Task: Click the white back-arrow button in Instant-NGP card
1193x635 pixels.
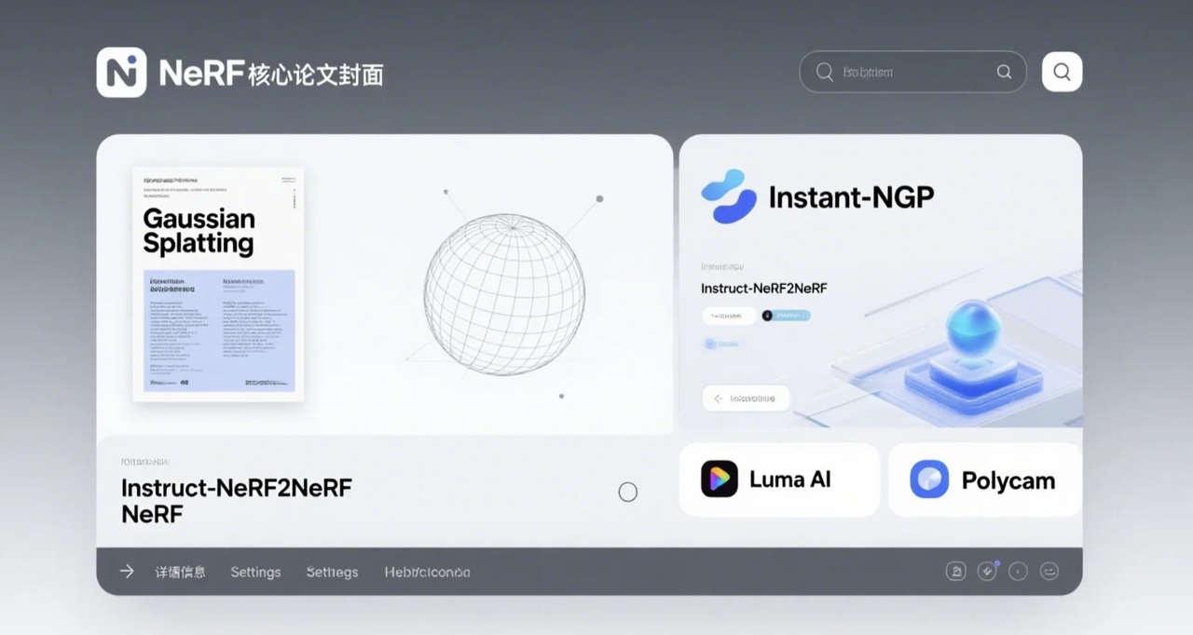Action: (745, 399)
